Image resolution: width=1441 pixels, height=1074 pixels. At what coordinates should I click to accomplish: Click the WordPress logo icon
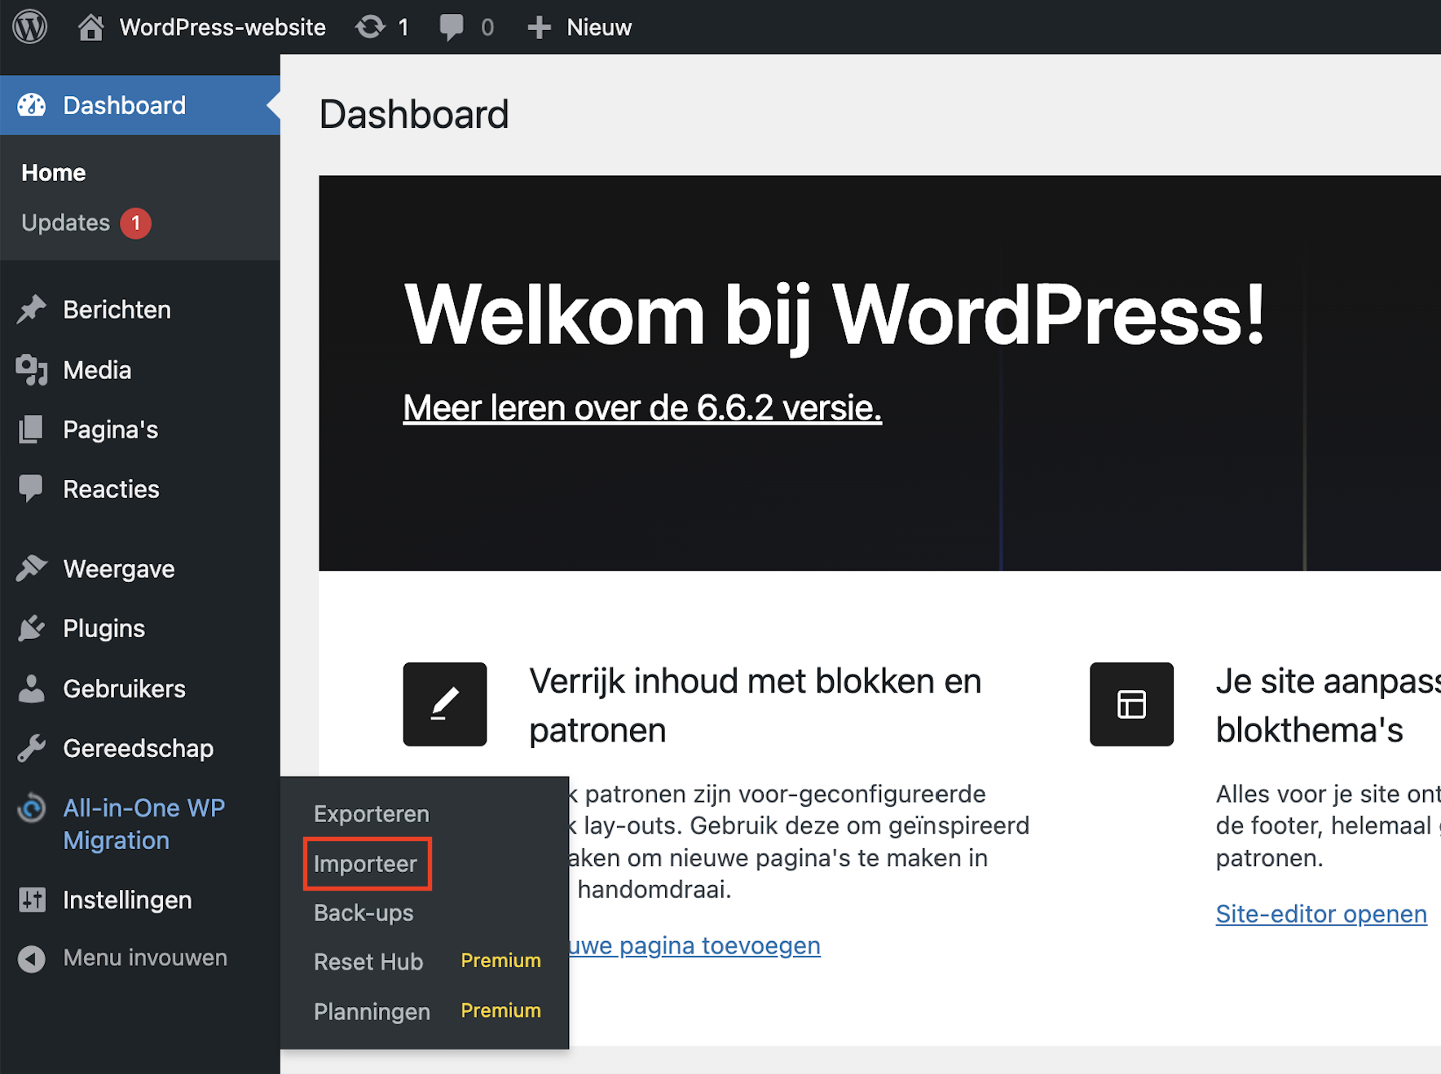(x=30, y=27)
